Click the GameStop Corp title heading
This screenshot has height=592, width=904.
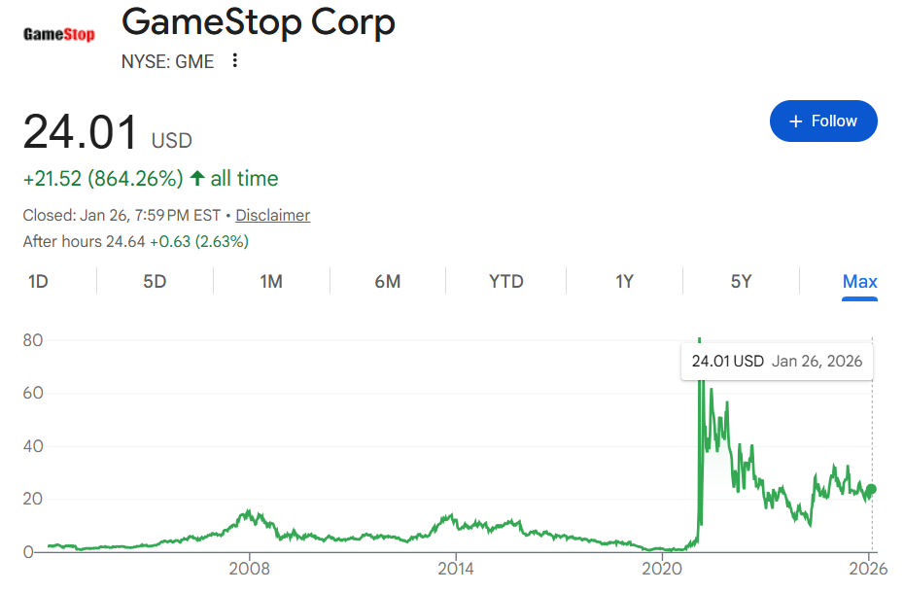259,21
